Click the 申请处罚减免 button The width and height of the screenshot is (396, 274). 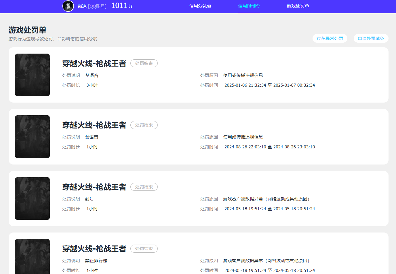pyautogui.click(x=371, y=38)
